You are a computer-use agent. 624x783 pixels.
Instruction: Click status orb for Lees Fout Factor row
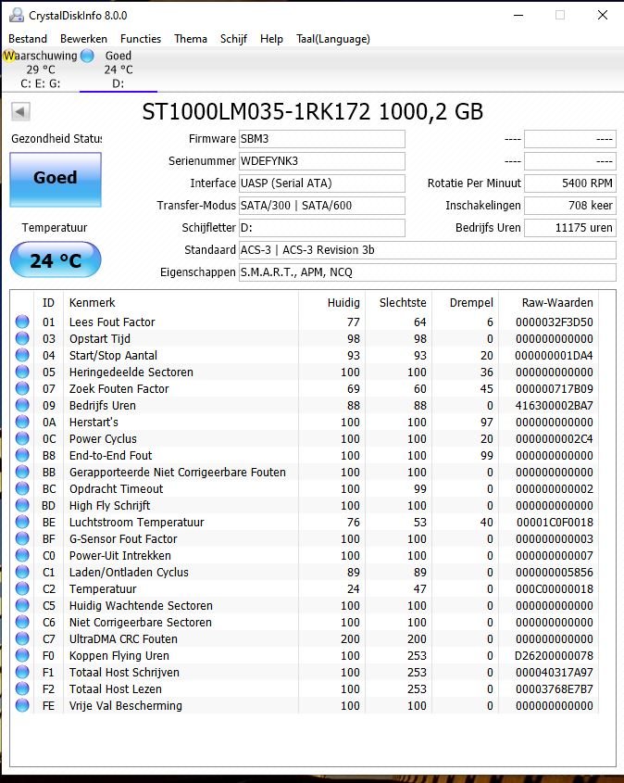[22, 322]
